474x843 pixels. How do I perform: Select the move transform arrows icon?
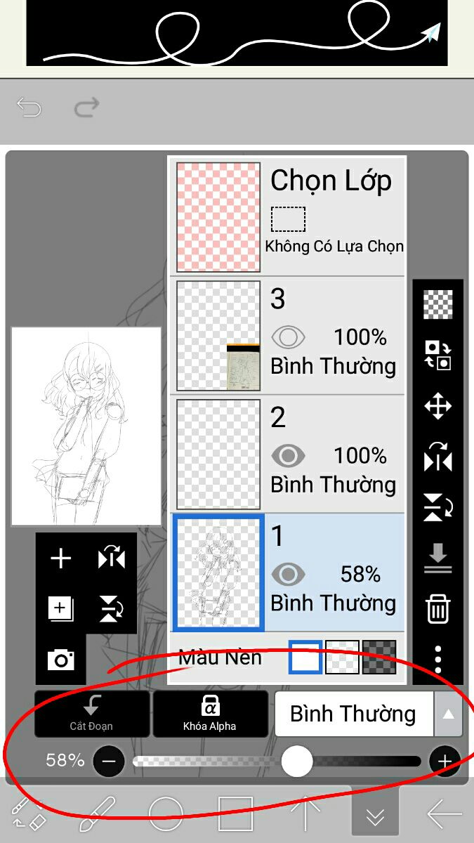click(437, 406)
